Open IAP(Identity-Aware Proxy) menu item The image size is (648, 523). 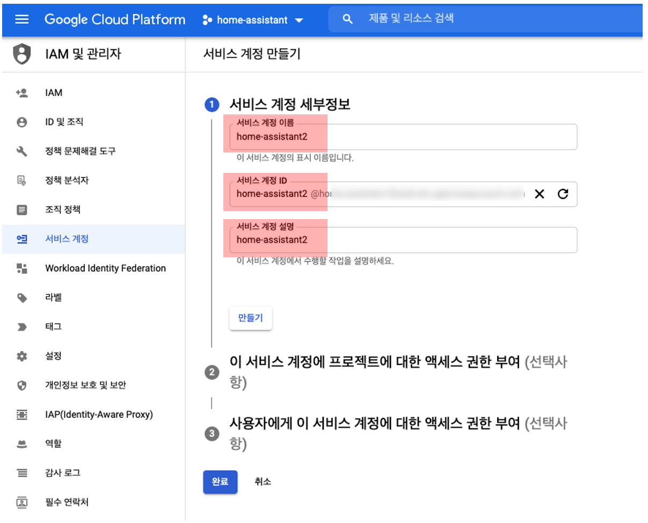pyautogui.click(x=94, y=415)
